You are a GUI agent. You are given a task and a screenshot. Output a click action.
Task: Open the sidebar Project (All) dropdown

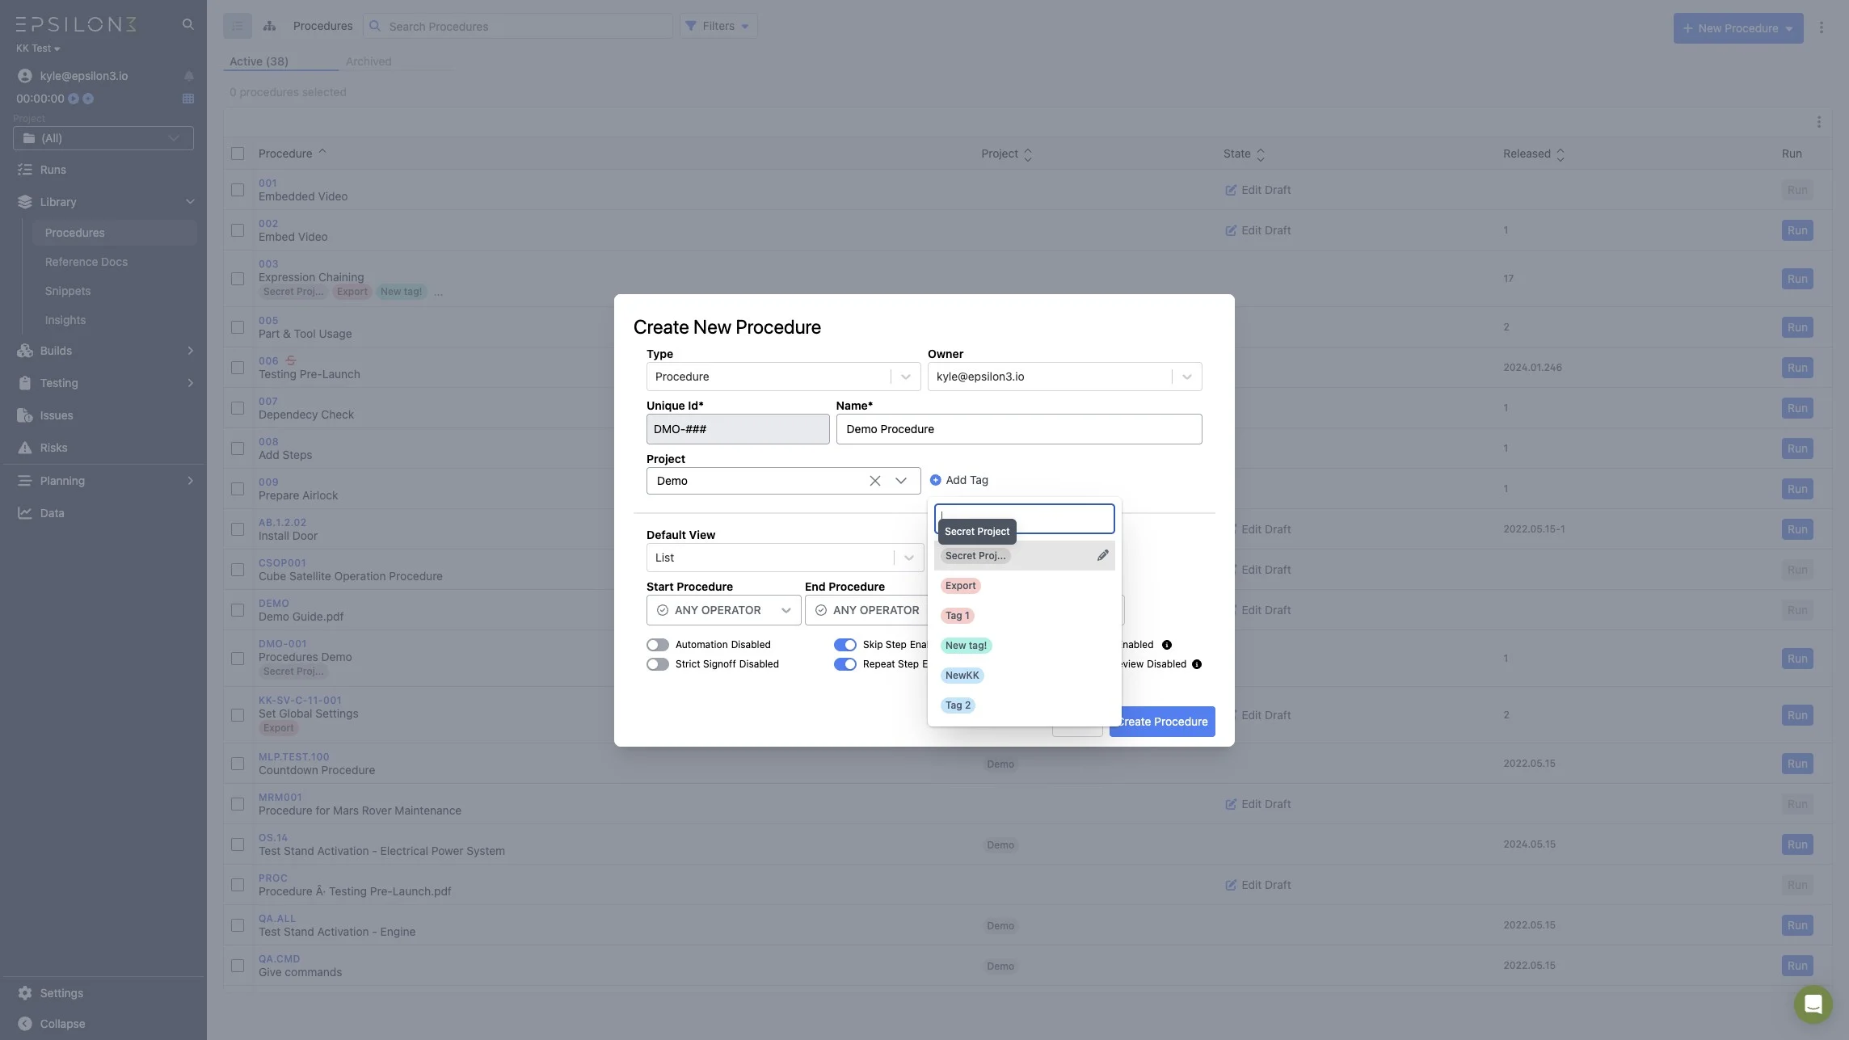coord(103,138)
